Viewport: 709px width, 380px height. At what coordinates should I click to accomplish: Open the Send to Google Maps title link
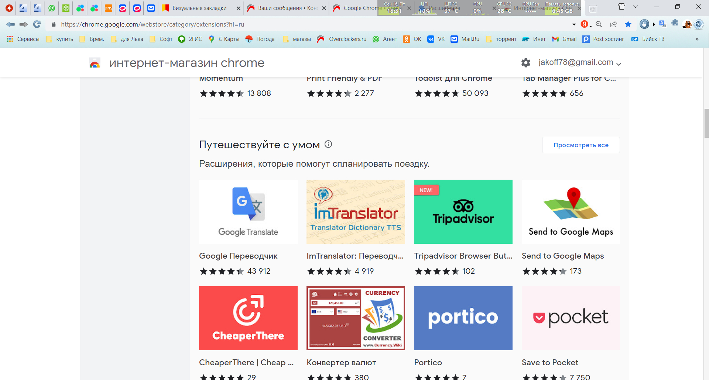563,256
